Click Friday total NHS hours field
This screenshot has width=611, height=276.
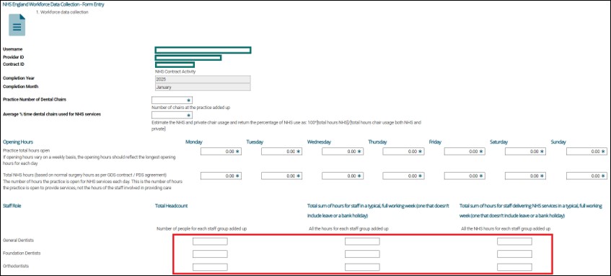point(465,176)
